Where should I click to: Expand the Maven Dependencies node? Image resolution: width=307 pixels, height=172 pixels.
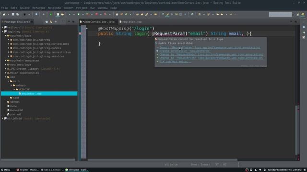click(5, 73)
